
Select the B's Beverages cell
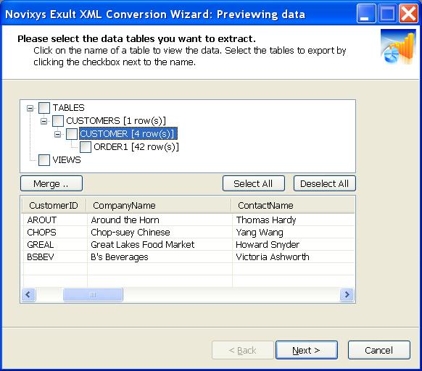(x=160, y=257)
